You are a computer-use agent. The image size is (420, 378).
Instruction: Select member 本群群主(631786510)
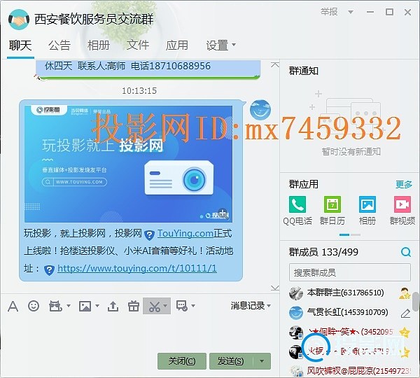click(349, 293)
